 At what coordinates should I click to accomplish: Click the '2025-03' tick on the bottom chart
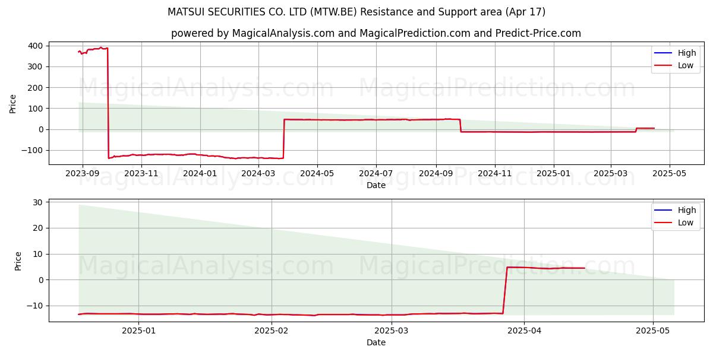click(x=392, y=330)
